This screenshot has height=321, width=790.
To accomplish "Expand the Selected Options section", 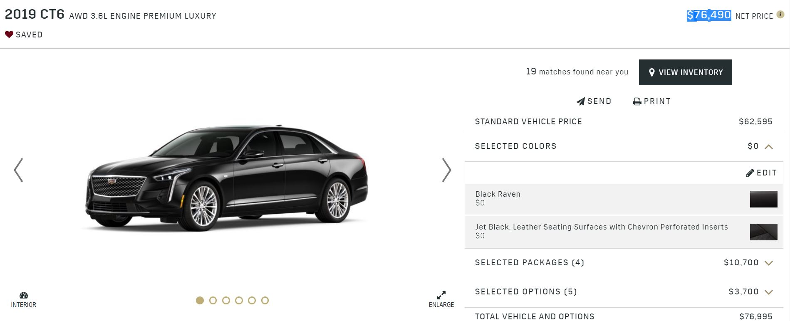I will [769, 292].
